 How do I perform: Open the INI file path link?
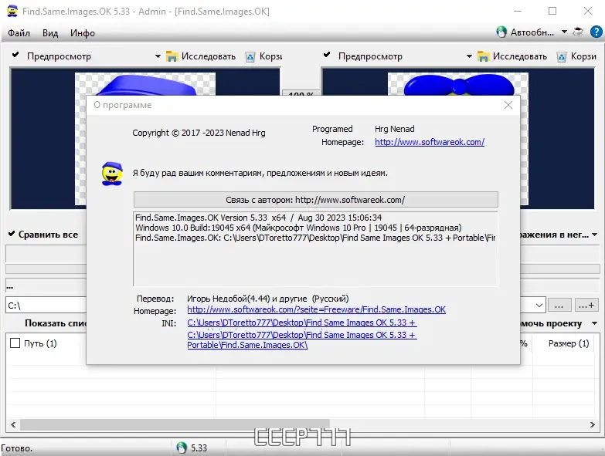(x=302, y=323)
